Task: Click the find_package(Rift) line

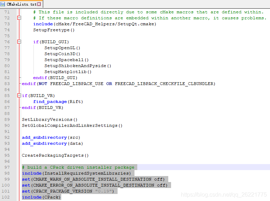Action: point(58,102)
